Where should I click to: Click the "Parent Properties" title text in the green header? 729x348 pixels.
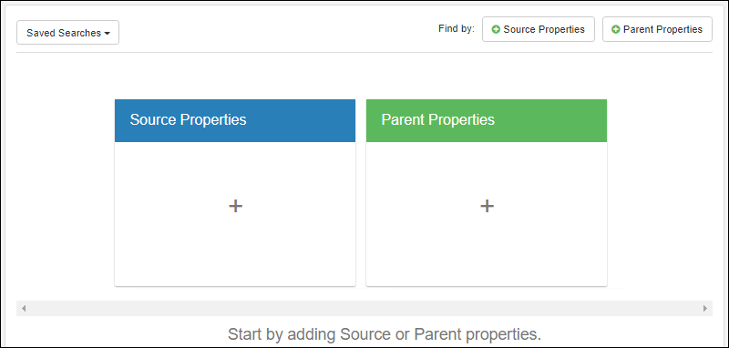(438, 120)
